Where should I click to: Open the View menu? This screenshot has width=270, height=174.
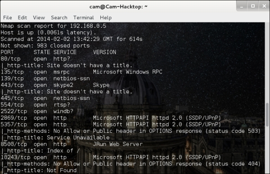pyautogui.click(x=39, y=17)
